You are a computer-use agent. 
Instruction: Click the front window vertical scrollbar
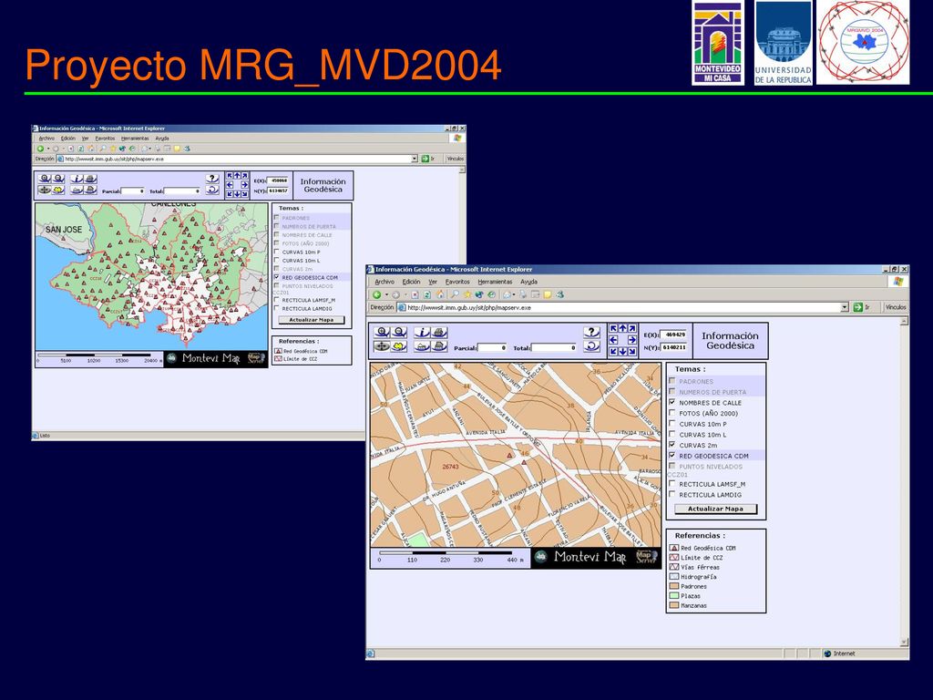[905, 481]
